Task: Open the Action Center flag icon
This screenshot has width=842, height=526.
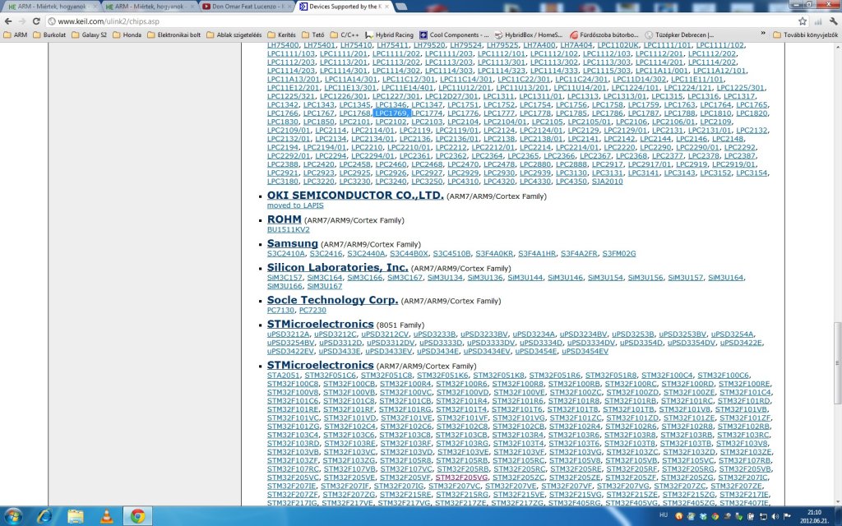Action: tap(787, 516)
